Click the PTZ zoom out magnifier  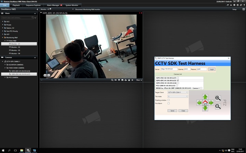[x=218, y=106]
